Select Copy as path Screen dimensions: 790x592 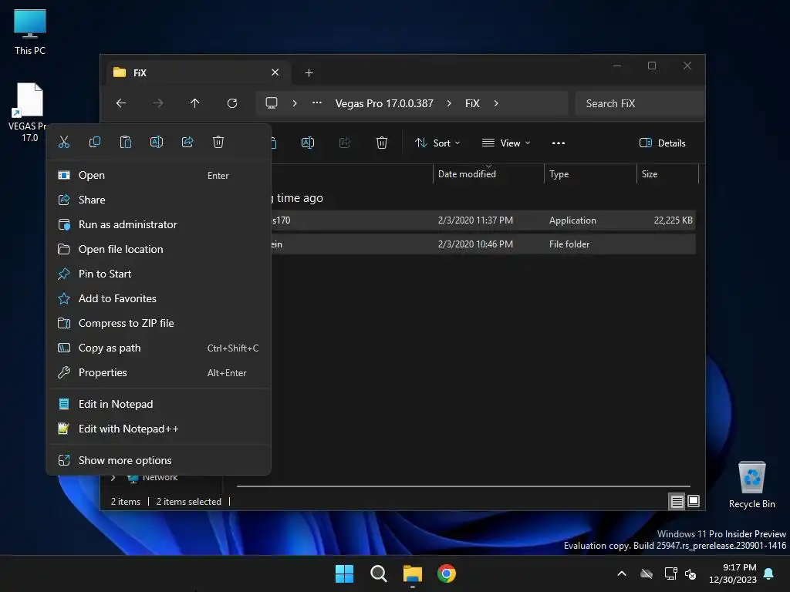159,348
